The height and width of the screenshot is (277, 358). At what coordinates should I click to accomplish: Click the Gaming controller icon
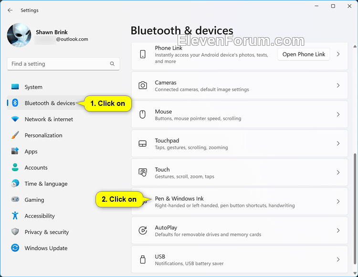pos(15,199)
